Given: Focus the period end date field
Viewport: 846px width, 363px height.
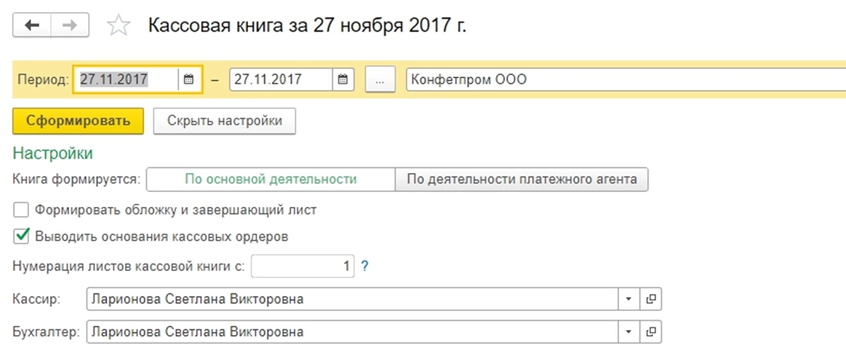Looking at the screenshot, I should pos(281,79).
